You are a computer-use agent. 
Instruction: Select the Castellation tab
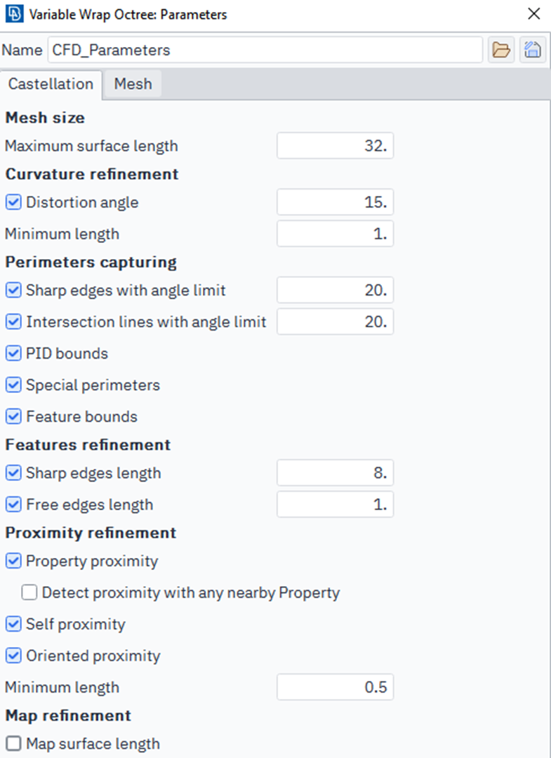(51, 84)
